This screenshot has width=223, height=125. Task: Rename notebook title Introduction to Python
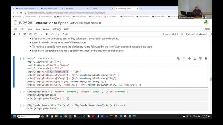click(52, 23)
